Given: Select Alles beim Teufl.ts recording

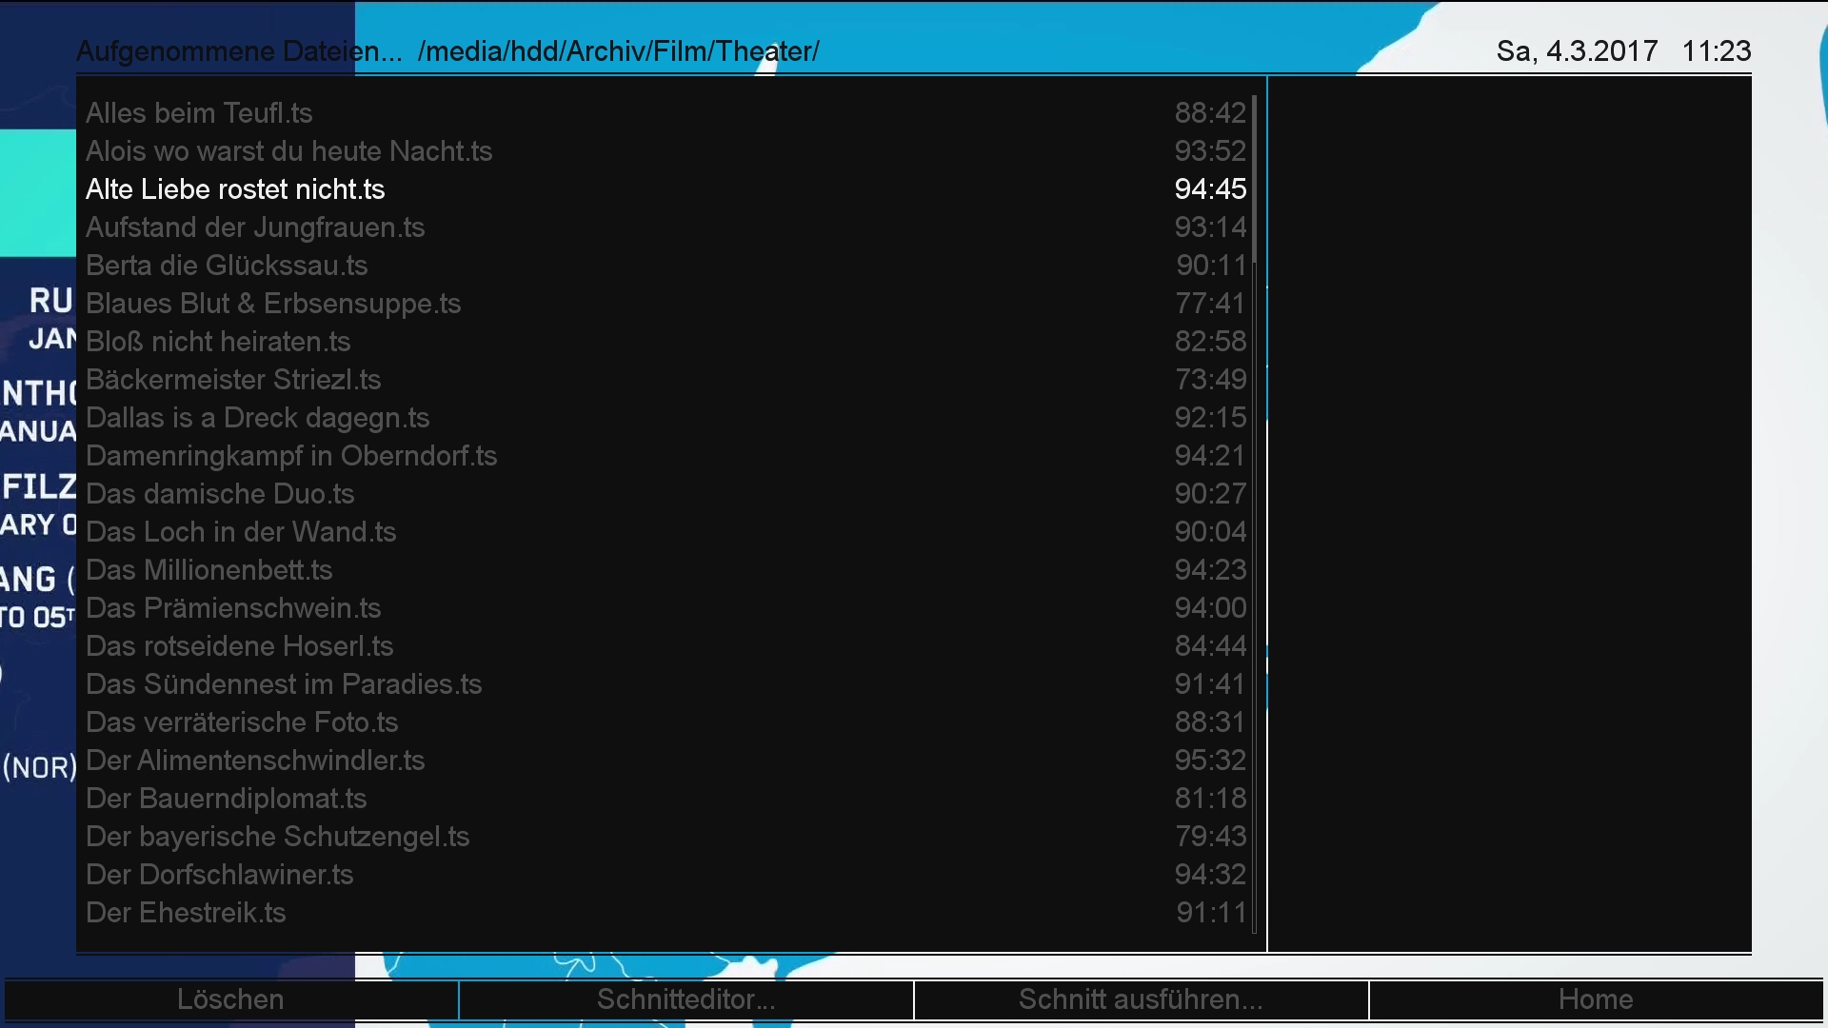Looking at the screenshot, I should point(199,113).
